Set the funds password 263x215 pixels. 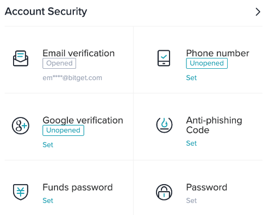point(48,200)
